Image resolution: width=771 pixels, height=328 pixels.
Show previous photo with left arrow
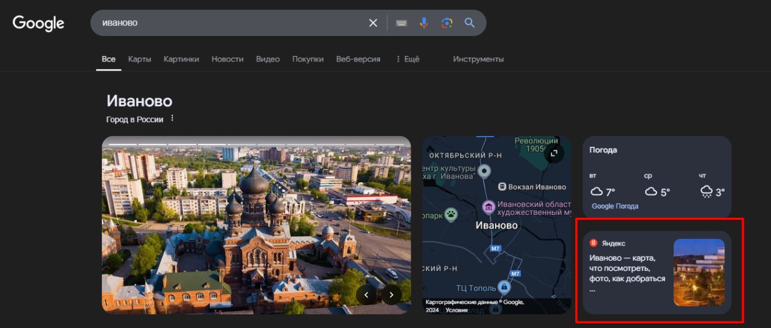pyautogui.click(x=366, y=295)
